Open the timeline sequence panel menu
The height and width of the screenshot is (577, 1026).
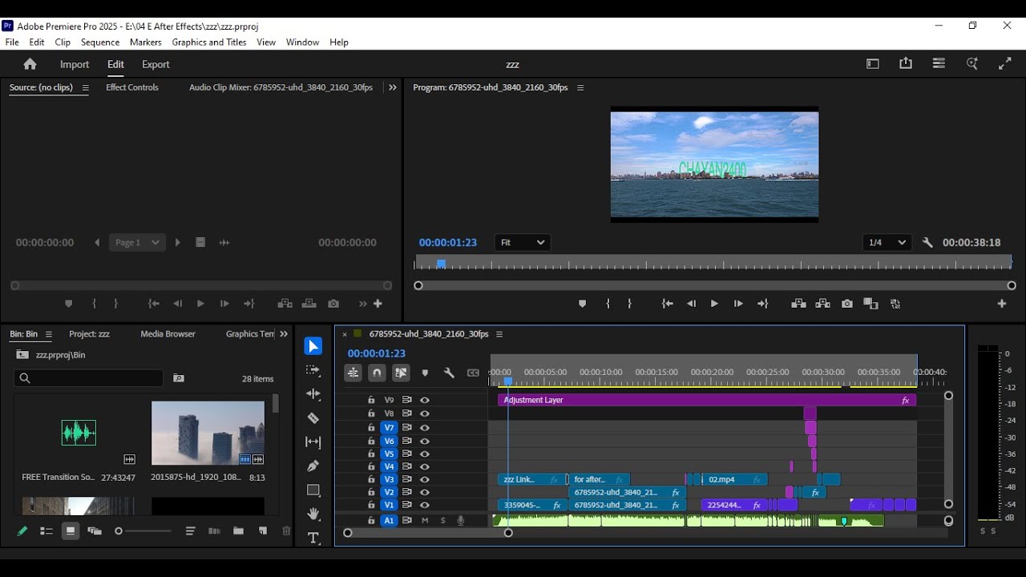[x=499, y=334]
